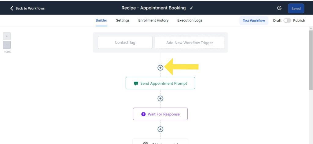This screenshot has width=313, height=144.
Task: Click Add New Workflow Trigger box
Action: (190, 43)
